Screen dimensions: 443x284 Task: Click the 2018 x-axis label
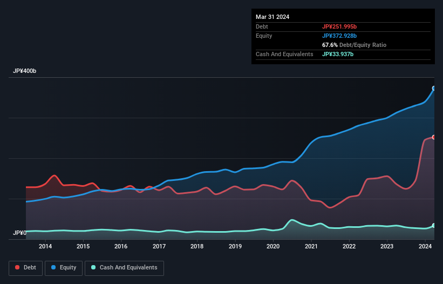[197, 246]
